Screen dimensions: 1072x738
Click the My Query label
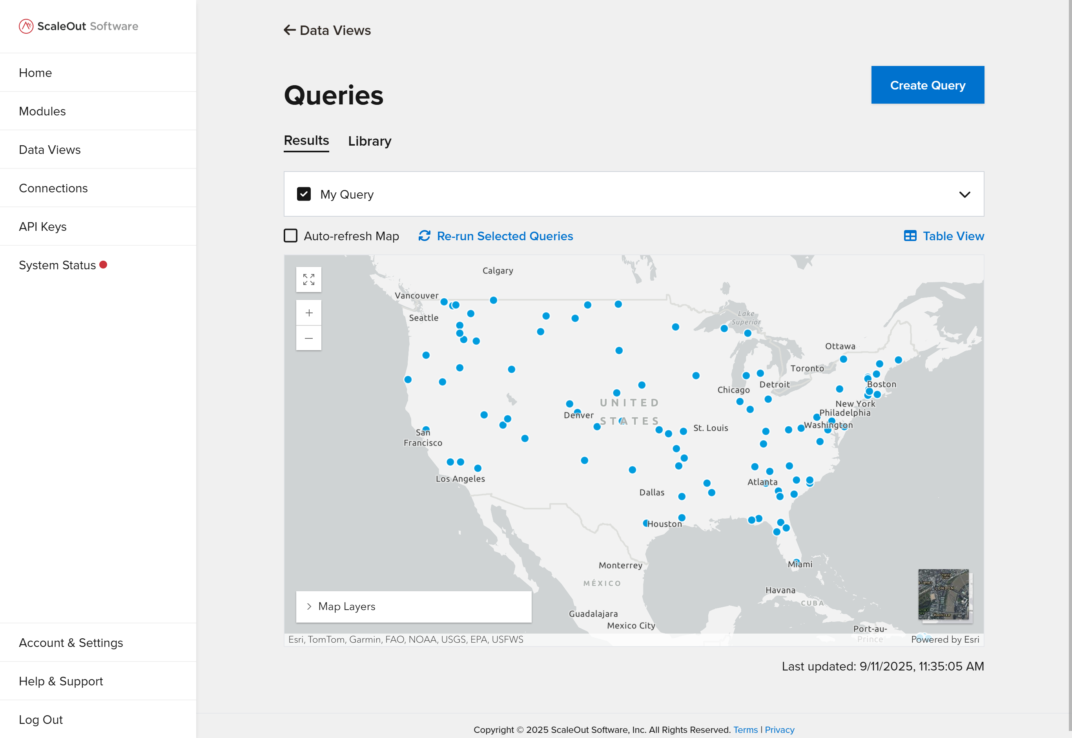pyautogui.click(x=347, y=194)
